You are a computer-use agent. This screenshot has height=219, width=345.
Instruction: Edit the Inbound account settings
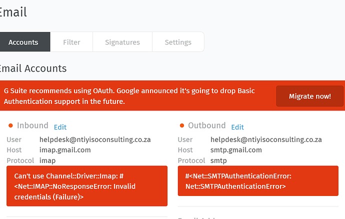coord(60,127)
